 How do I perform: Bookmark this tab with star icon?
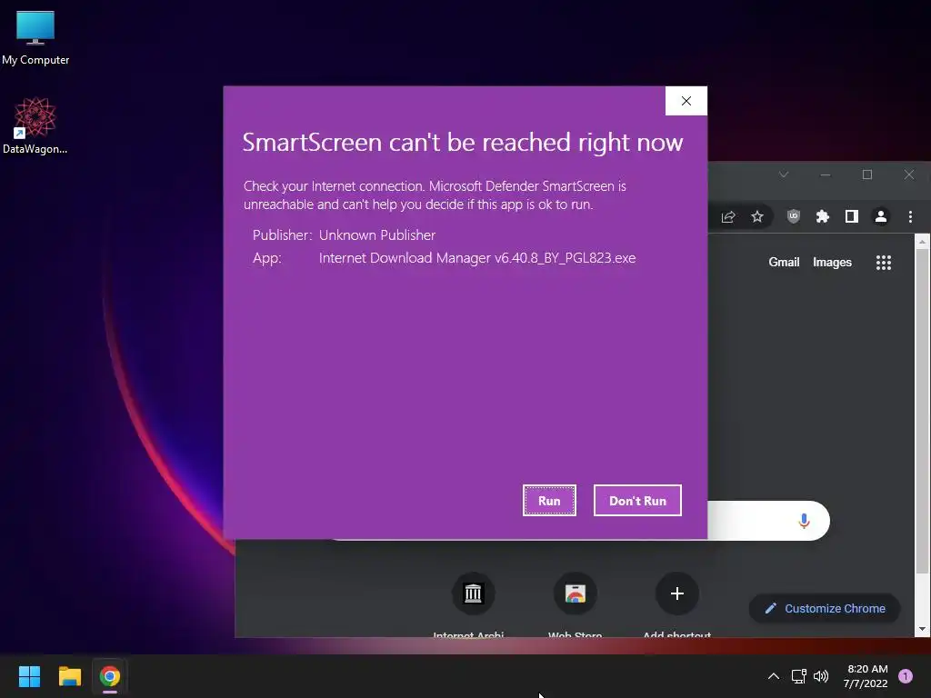(757, 216)
